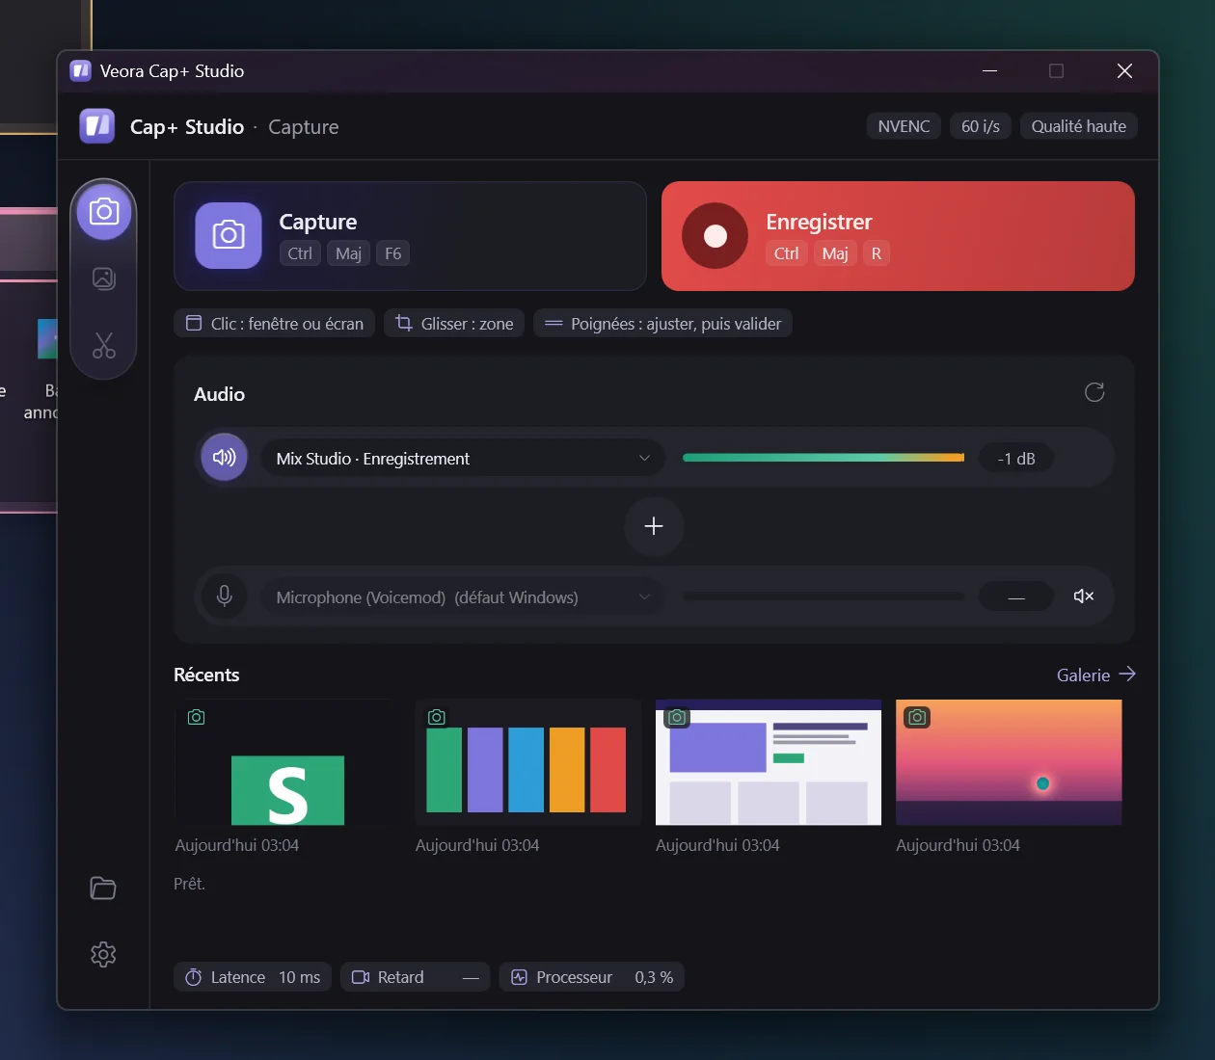Open the output folder icon

coord(103,888)
